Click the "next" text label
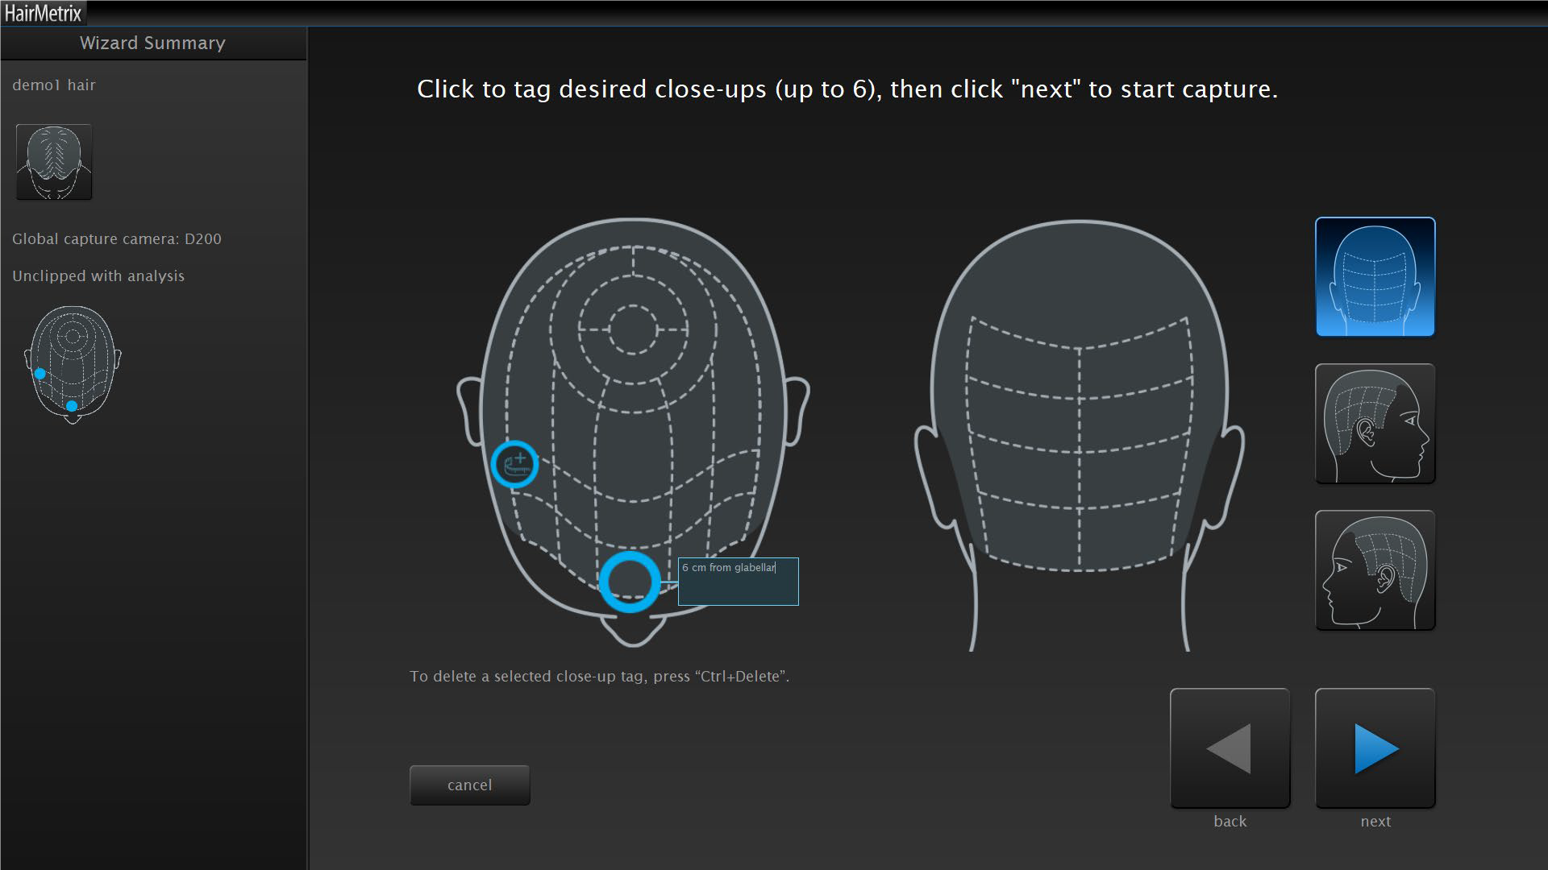This screenshot has width=1548, height=870. click(1375, 821)
